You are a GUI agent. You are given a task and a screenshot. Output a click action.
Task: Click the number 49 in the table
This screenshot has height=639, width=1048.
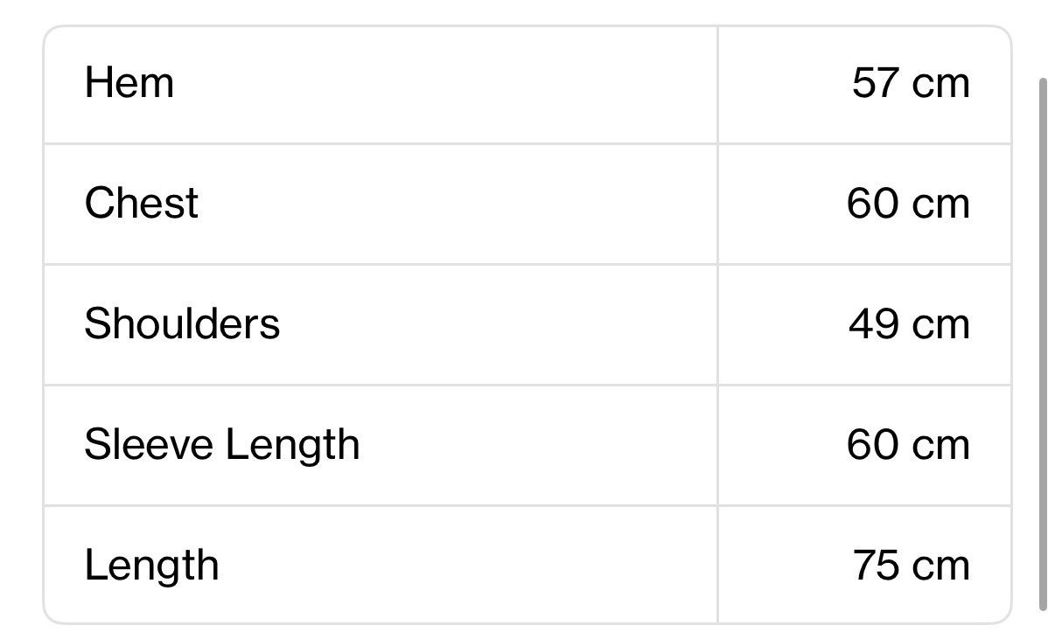(x=874, y=323)
